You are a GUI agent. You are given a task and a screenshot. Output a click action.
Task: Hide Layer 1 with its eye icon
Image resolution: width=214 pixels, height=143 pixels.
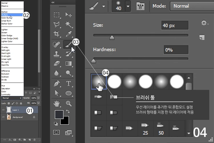[x=3, y=110]
